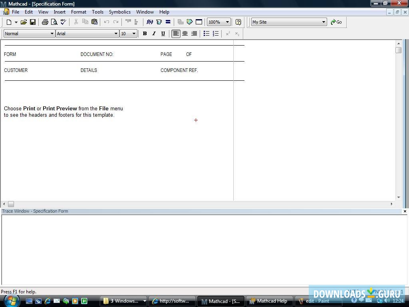Cut selection with scissors icon
The image size is (409, 307).
coord(76,22)
